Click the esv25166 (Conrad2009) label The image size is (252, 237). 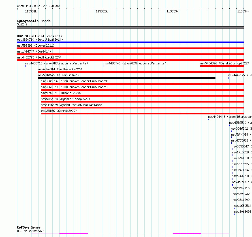tap(59, 111)
